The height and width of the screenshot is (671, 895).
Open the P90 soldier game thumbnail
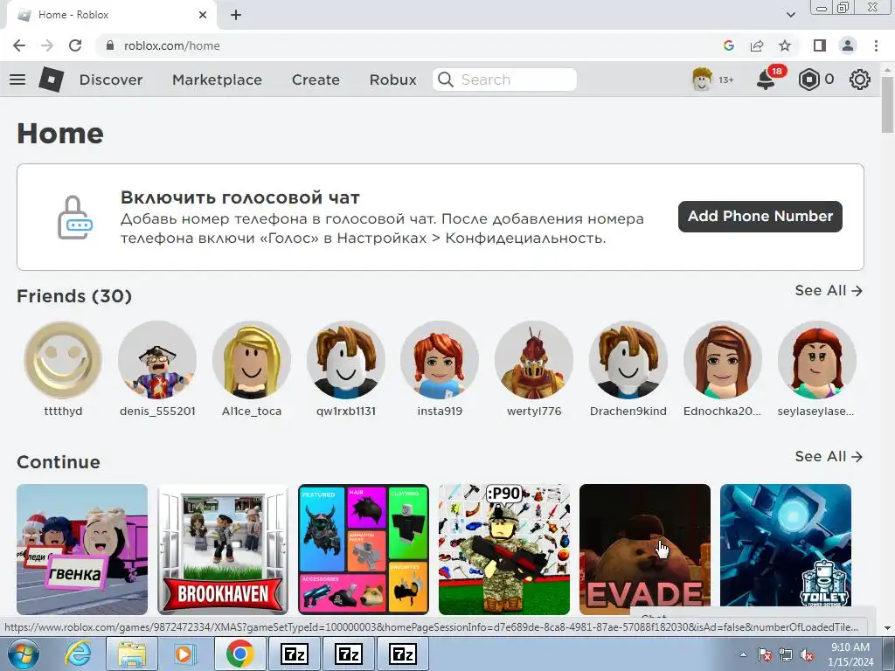coord(504,550)
